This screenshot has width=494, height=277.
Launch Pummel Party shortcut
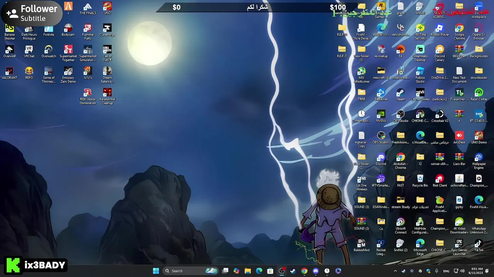tap(88, 32)
